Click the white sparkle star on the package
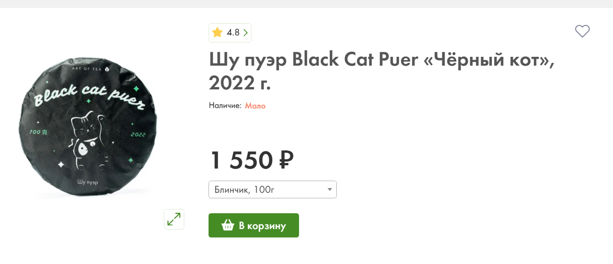613x264 pixels. pos(61,164)
